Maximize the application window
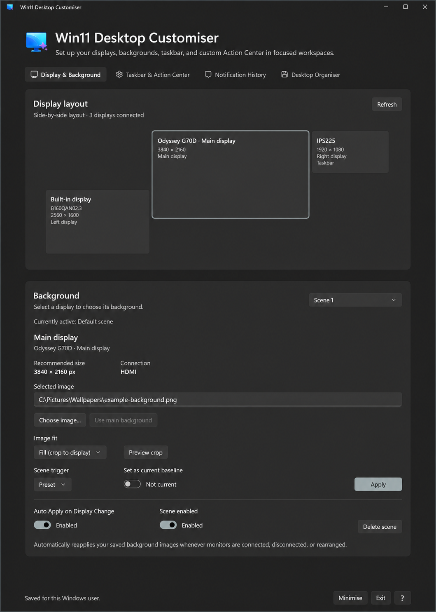Image resolution: width=436 pixels, height=612 pixels. pyautogui.click(x=406, y=7)
